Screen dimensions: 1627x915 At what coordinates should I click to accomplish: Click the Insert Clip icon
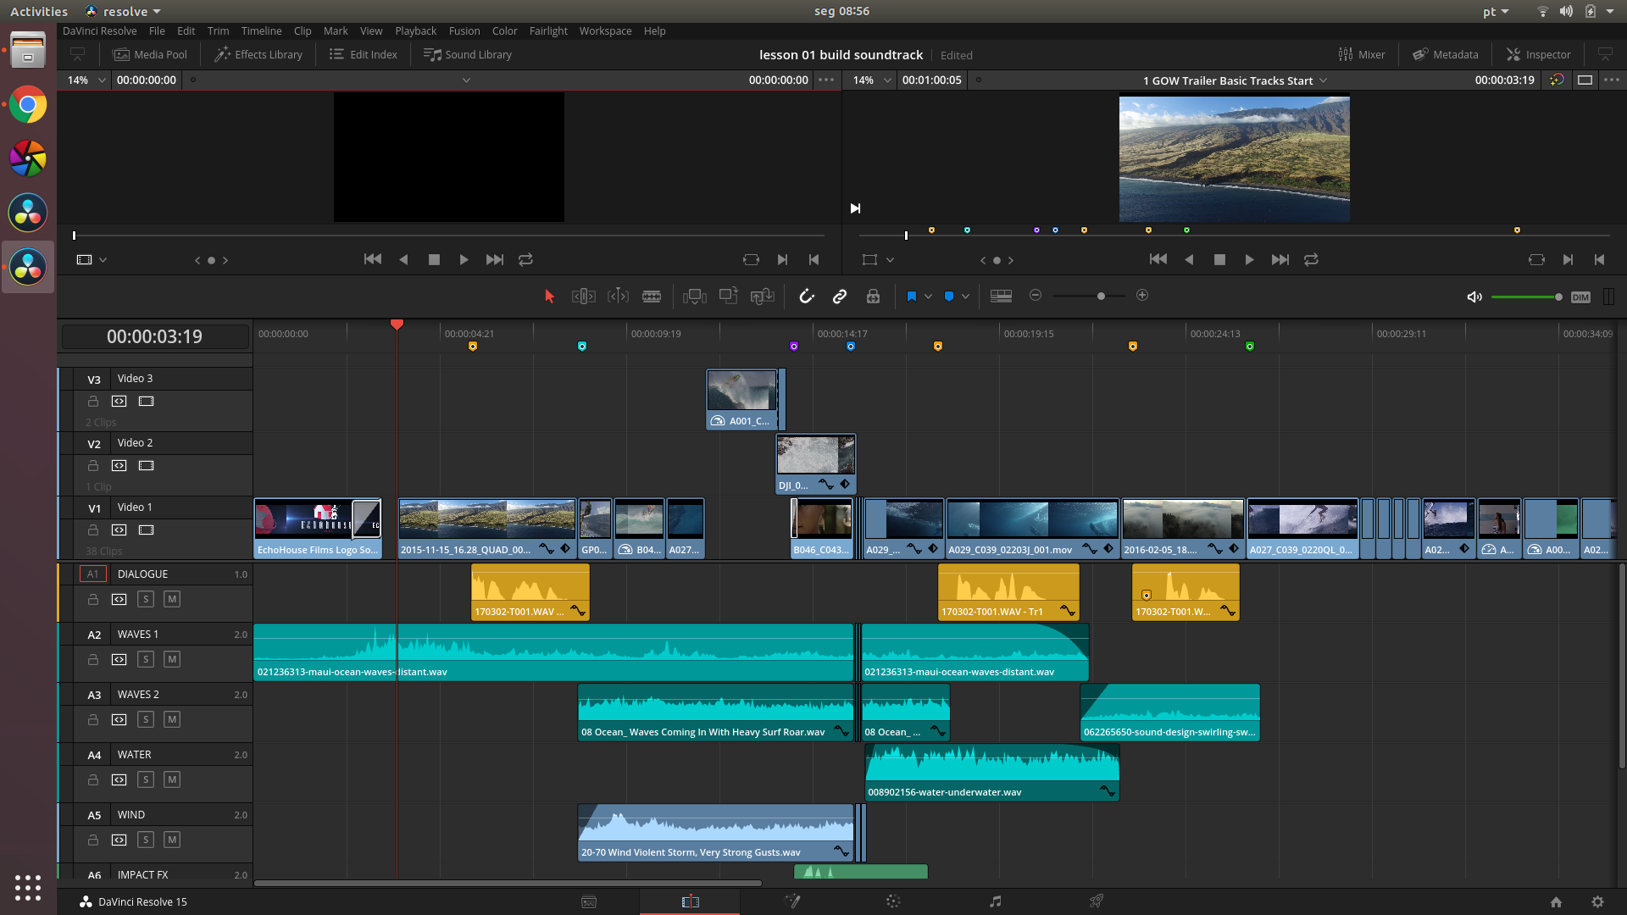click(x=695, y=296)
